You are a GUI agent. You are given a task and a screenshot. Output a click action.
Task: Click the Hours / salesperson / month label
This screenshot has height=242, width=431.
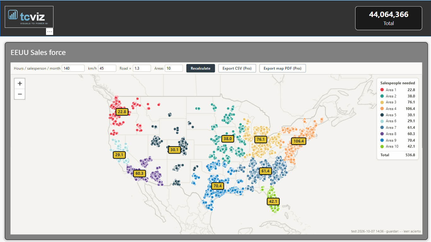[x=37, y=68]
